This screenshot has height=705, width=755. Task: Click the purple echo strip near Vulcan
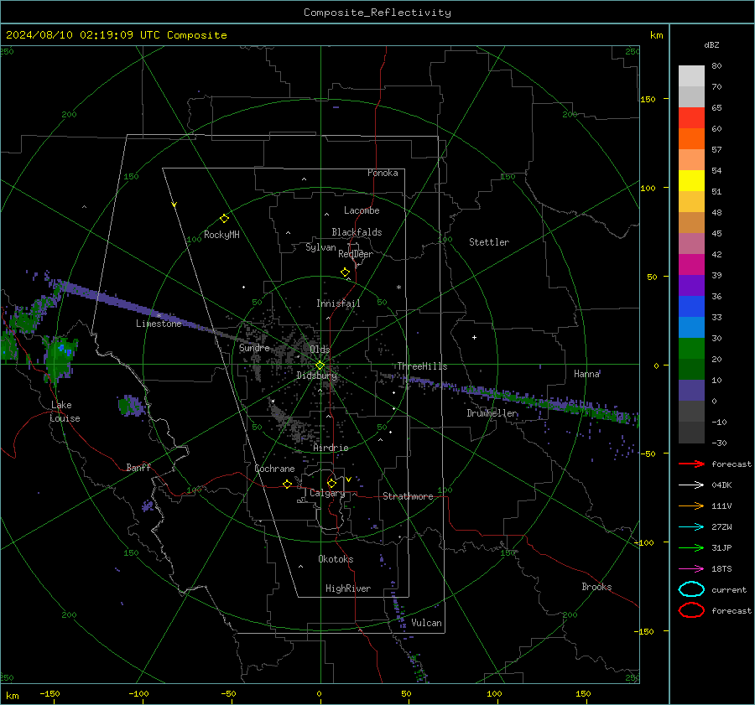(x=398, y=610)
